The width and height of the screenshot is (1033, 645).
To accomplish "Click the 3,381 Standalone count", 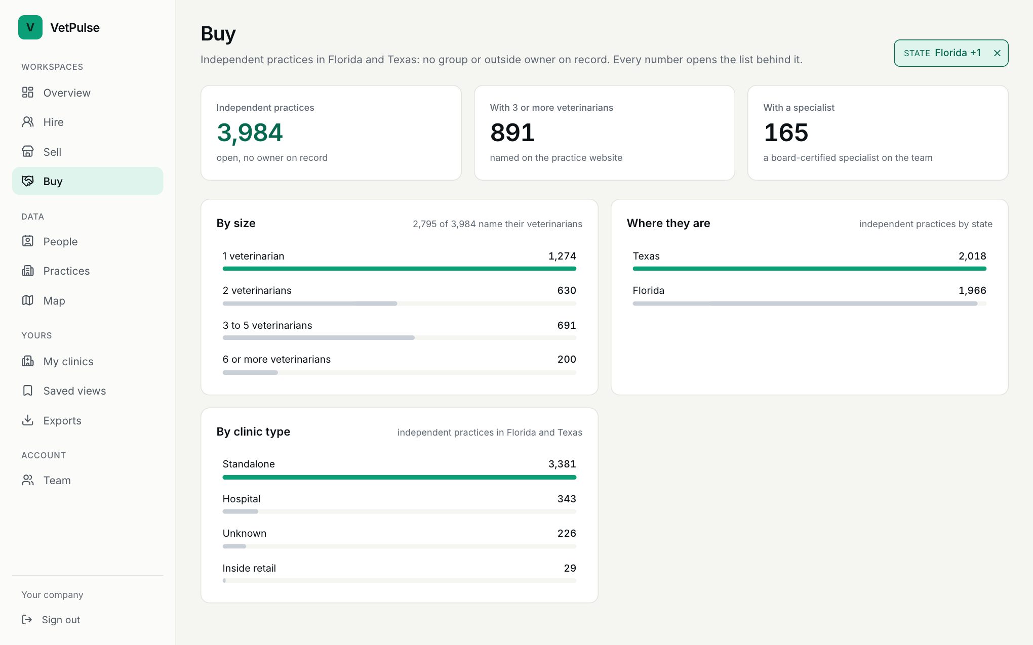I will click(562, 464).
